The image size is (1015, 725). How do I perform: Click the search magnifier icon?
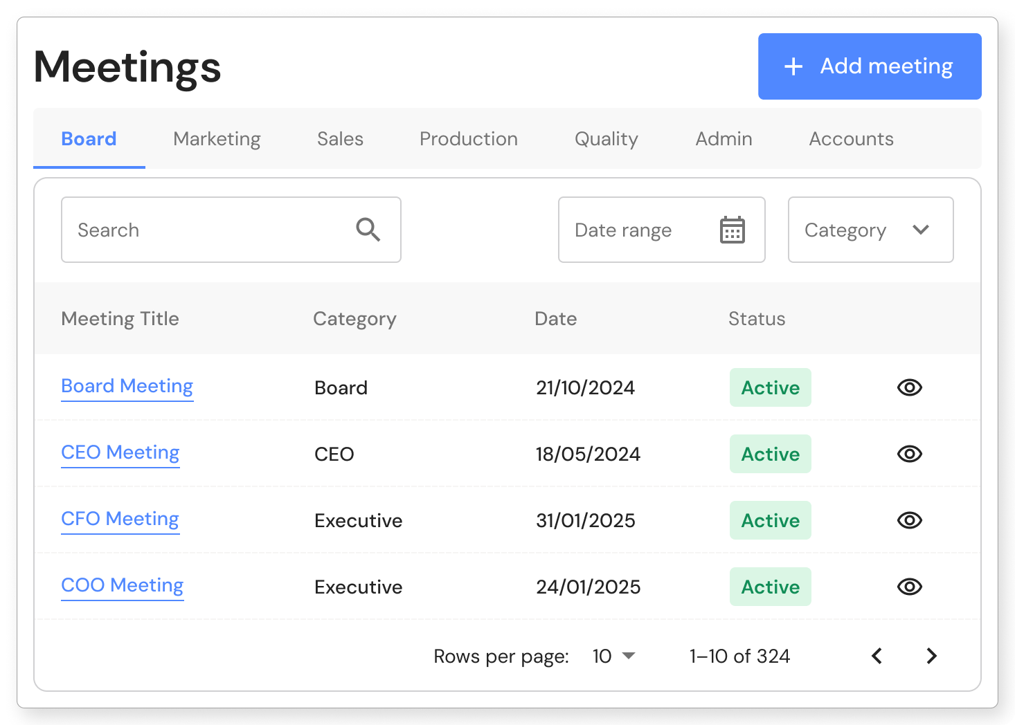(368, 230)
